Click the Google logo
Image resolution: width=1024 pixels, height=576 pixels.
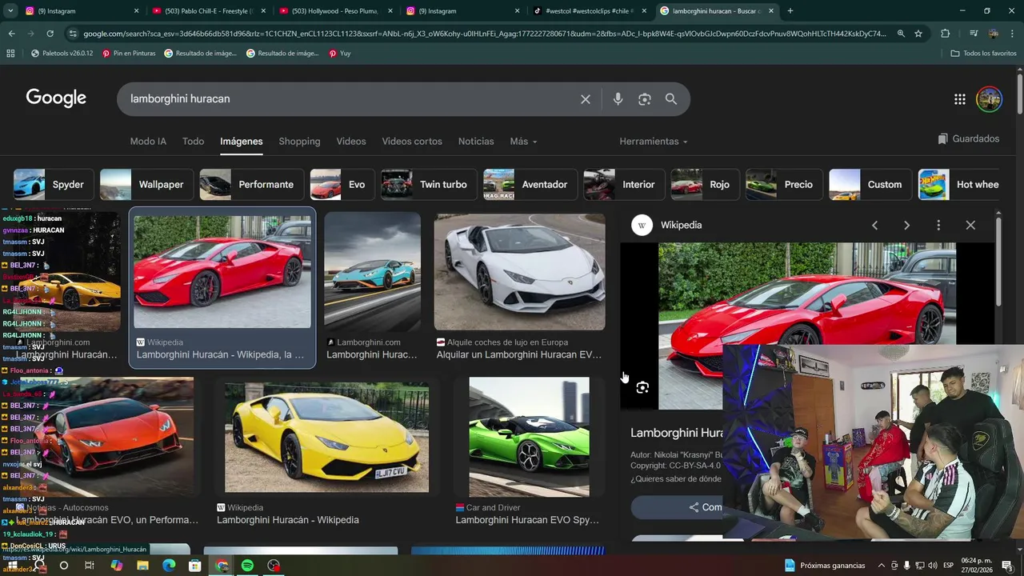click(56, 98)
